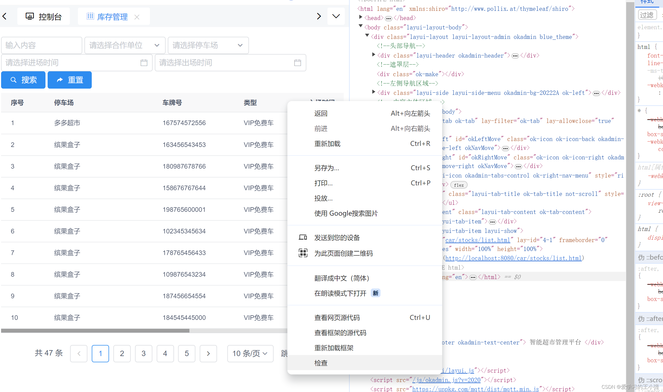The height and width of the screenshot is (392, 663).
Task: Collapse the layui-layout-admin div node
Action: coord(367,35)
